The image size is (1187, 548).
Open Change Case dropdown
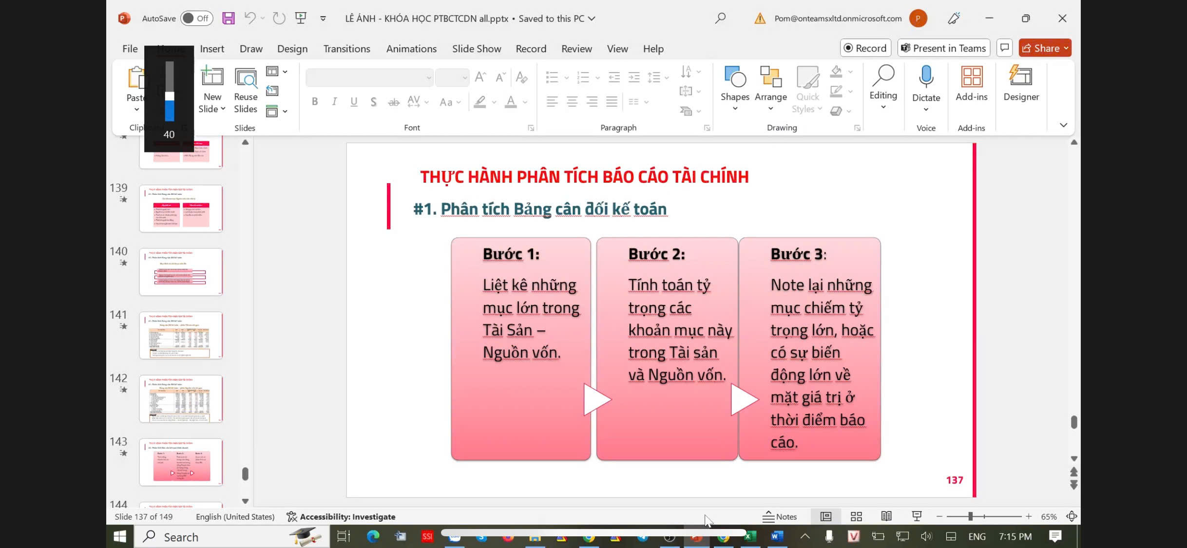coord(450,102)
